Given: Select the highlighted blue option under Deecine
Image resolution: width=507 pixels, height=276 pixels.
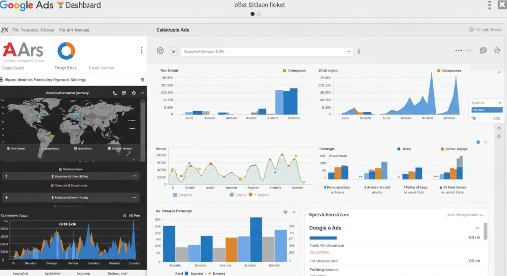Looking at the screenshot, I should 487,110.
